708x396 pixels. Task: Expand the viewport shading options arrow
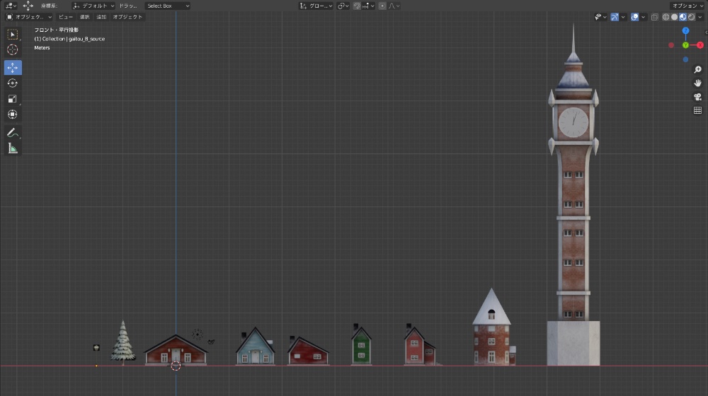click(x=700, y=17)
